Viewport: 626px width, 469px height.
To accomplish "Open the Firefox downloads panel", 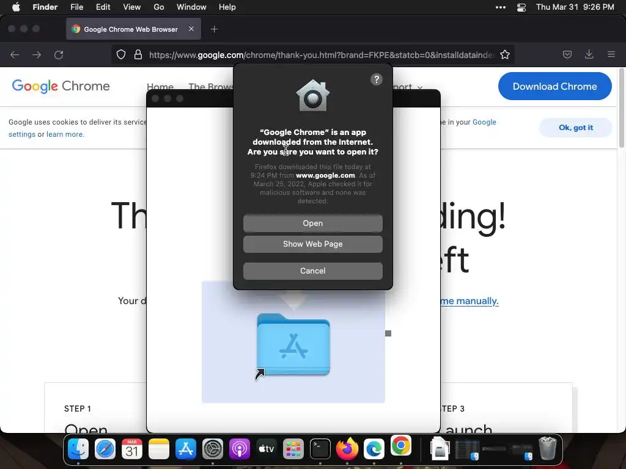I will 589,54.
